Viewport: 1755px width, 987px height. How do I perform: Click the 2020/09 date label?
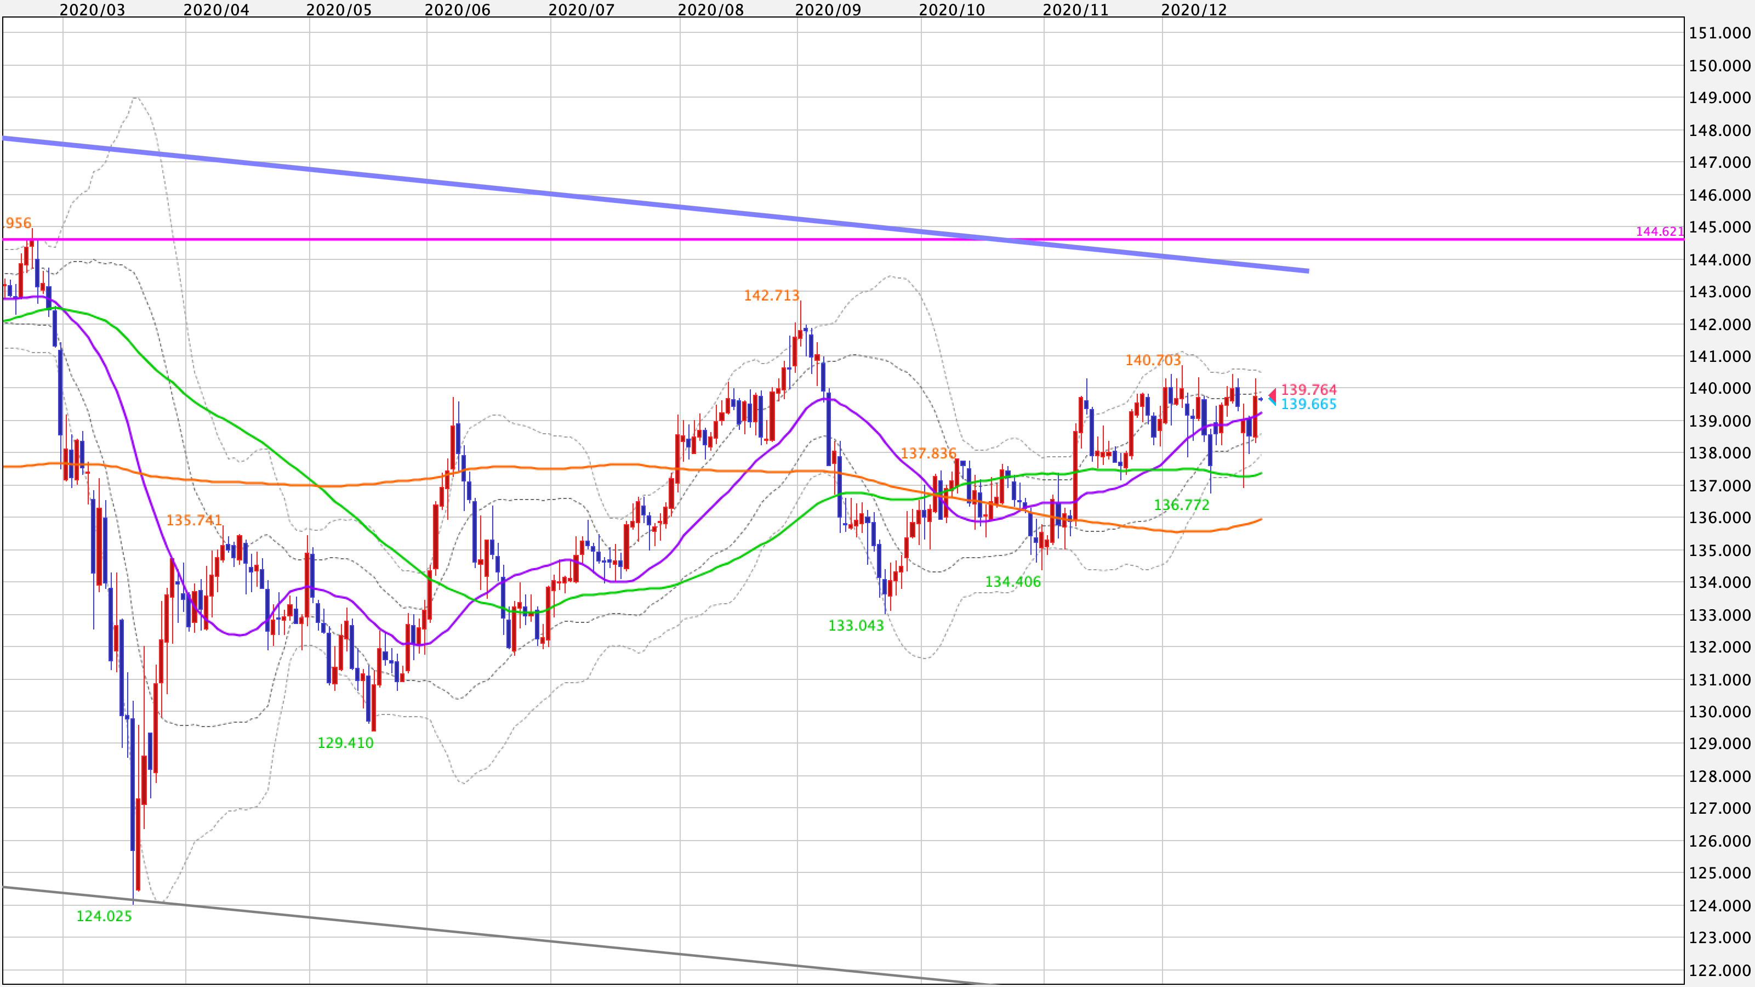[x=828, y=9]
